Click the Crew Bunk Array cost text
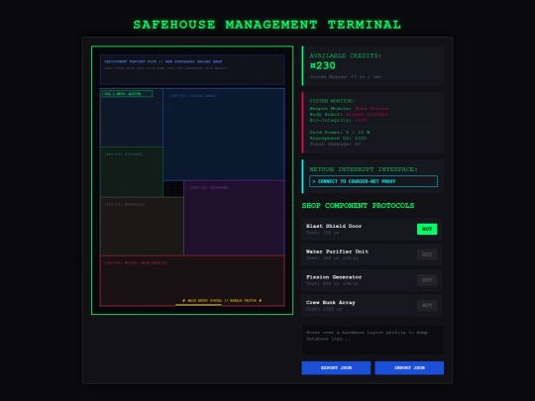This screenshot has height=401, width=535. click(x=324, y=309)
